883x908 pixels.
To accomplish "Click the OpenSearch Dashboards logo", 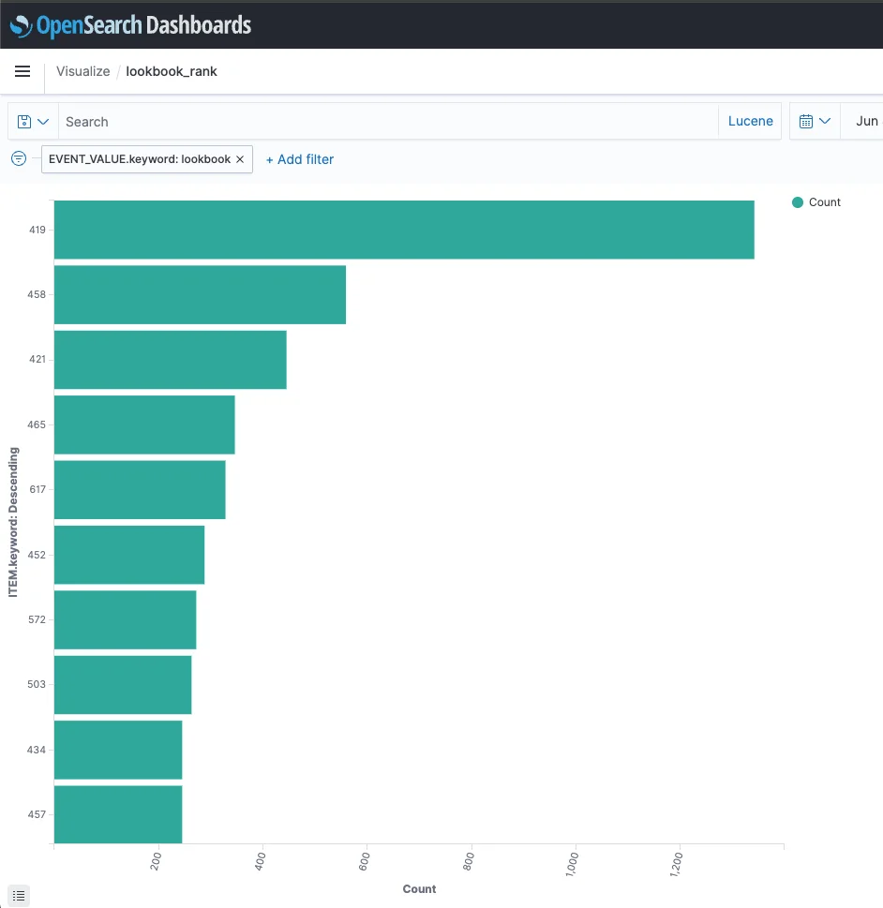I will 130,25.
